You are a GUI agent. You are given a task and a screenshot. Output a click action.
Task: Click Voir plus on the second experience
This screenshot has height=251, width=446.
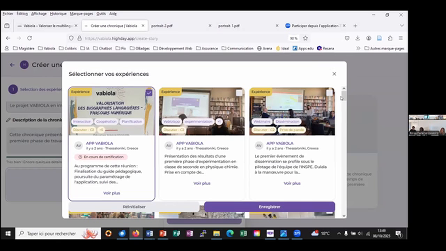(202, 183)
